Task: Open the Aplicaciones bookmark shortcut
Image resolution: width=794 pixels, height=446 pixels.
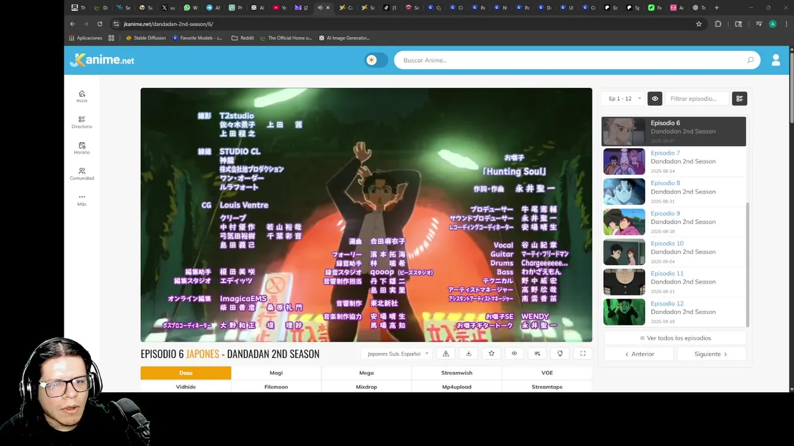Action: pyautogui.click(x=86, y=38)
